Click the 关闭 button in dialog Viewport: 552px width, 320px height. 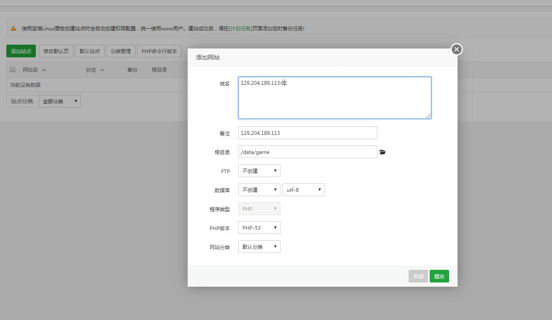(418, 276)
